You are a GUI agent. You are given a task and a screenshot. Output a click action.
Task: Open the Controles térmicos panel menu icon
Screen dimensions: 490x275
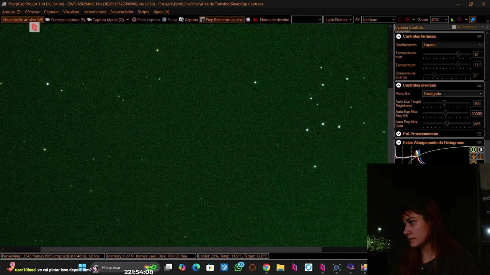(x=479, y=36)
